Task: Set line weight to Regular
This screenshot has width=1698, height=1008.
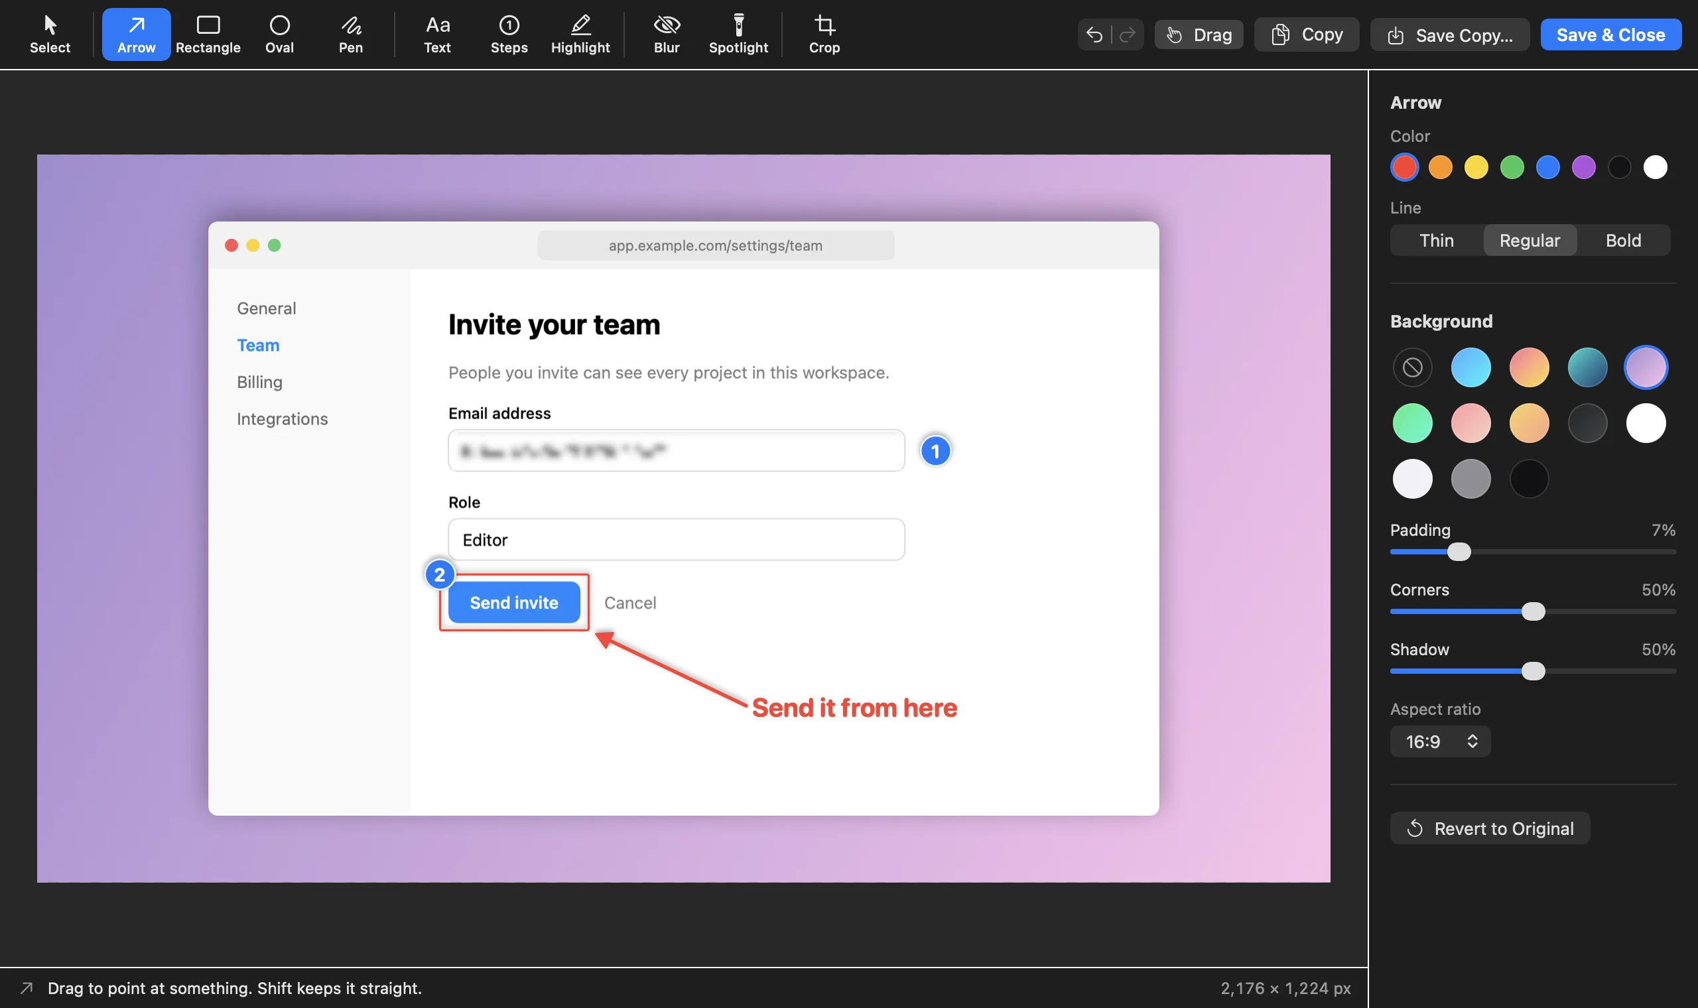Action: (x=1530, y=241)
